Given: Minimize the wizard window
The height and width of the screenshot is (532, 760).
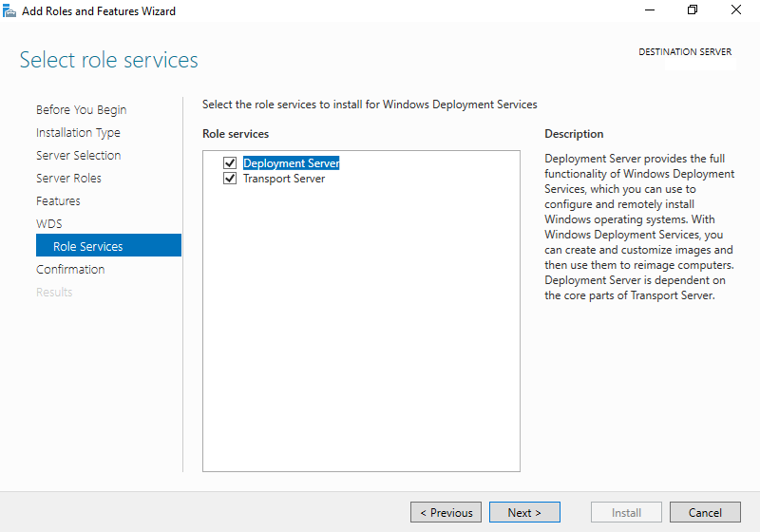Looking at the screenshot, I should pyautogui.click(x=650, y=10).
